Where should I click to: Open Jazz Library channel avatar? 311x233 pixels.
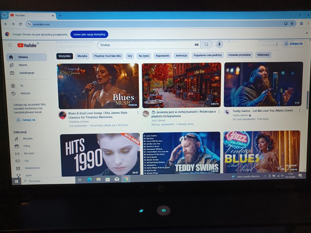(x=146, y=114)
